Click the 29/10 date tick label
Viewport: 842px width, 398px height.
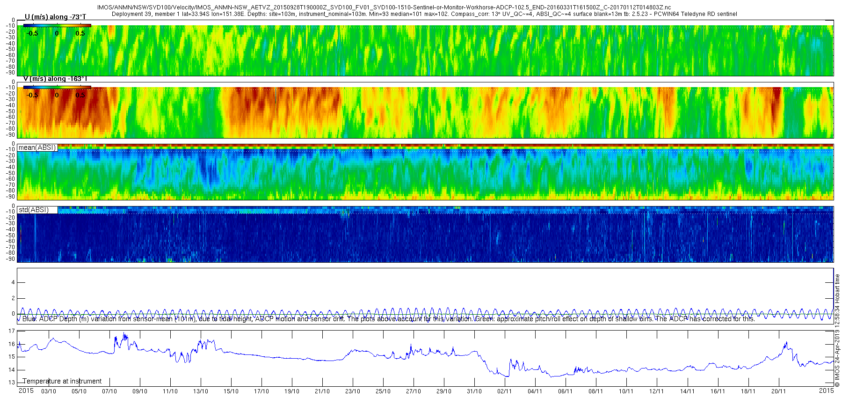[444, 391]
